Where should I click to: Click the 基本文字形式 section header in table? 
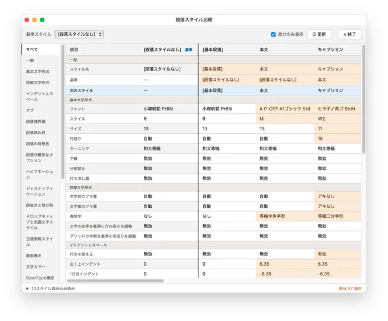(80, 100)
